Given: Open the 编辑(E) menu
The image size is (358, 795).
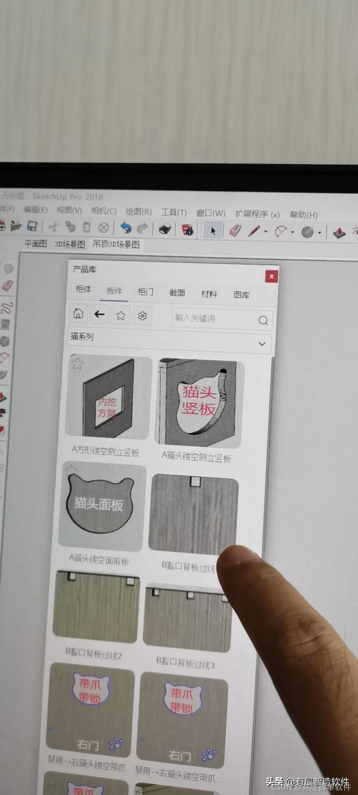Looking at the screenshot, I should 36,210.
